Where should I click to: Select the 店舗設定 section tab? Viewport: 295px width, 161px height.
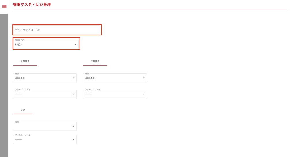tap(95, 62)
